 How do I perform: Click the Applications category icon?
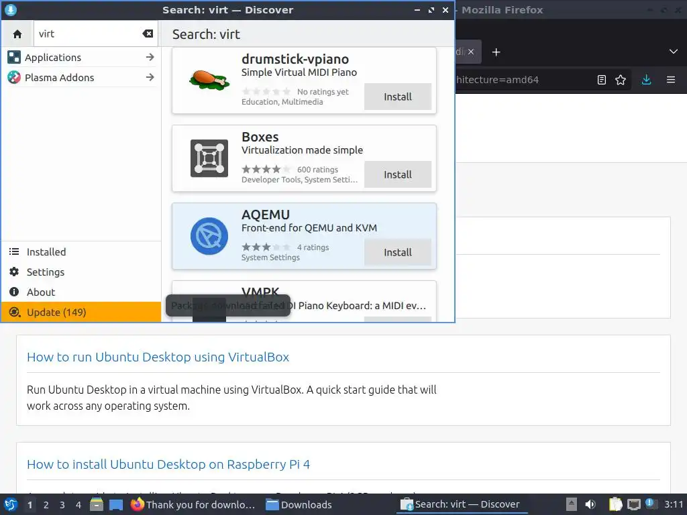[14, 58]
